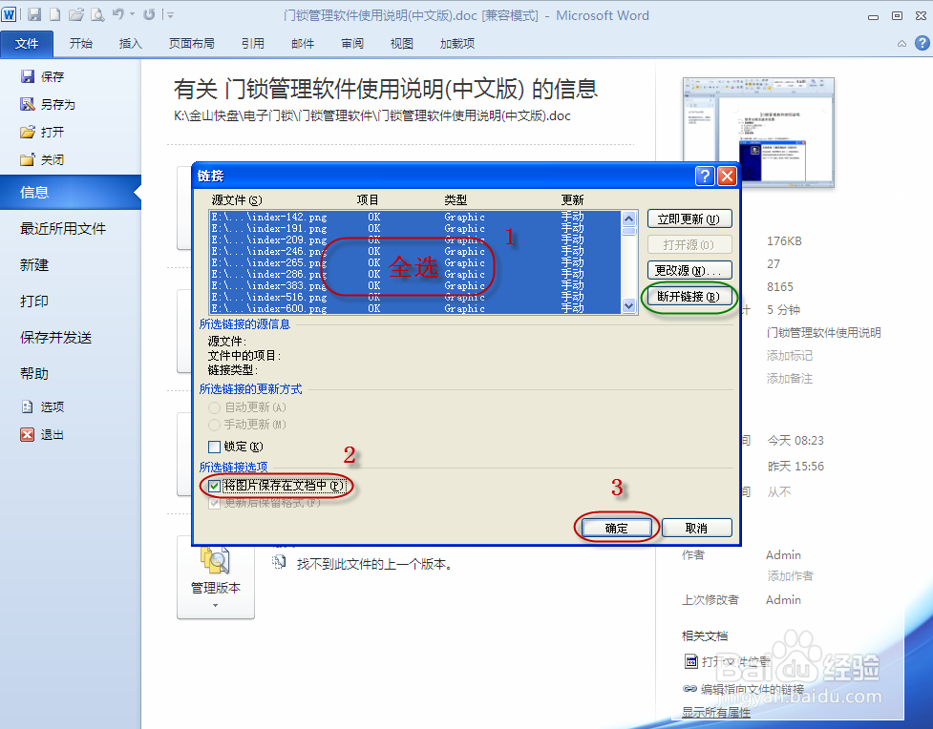Click the Undo icon
Viewport: 933px width, 729px height.
118,12
